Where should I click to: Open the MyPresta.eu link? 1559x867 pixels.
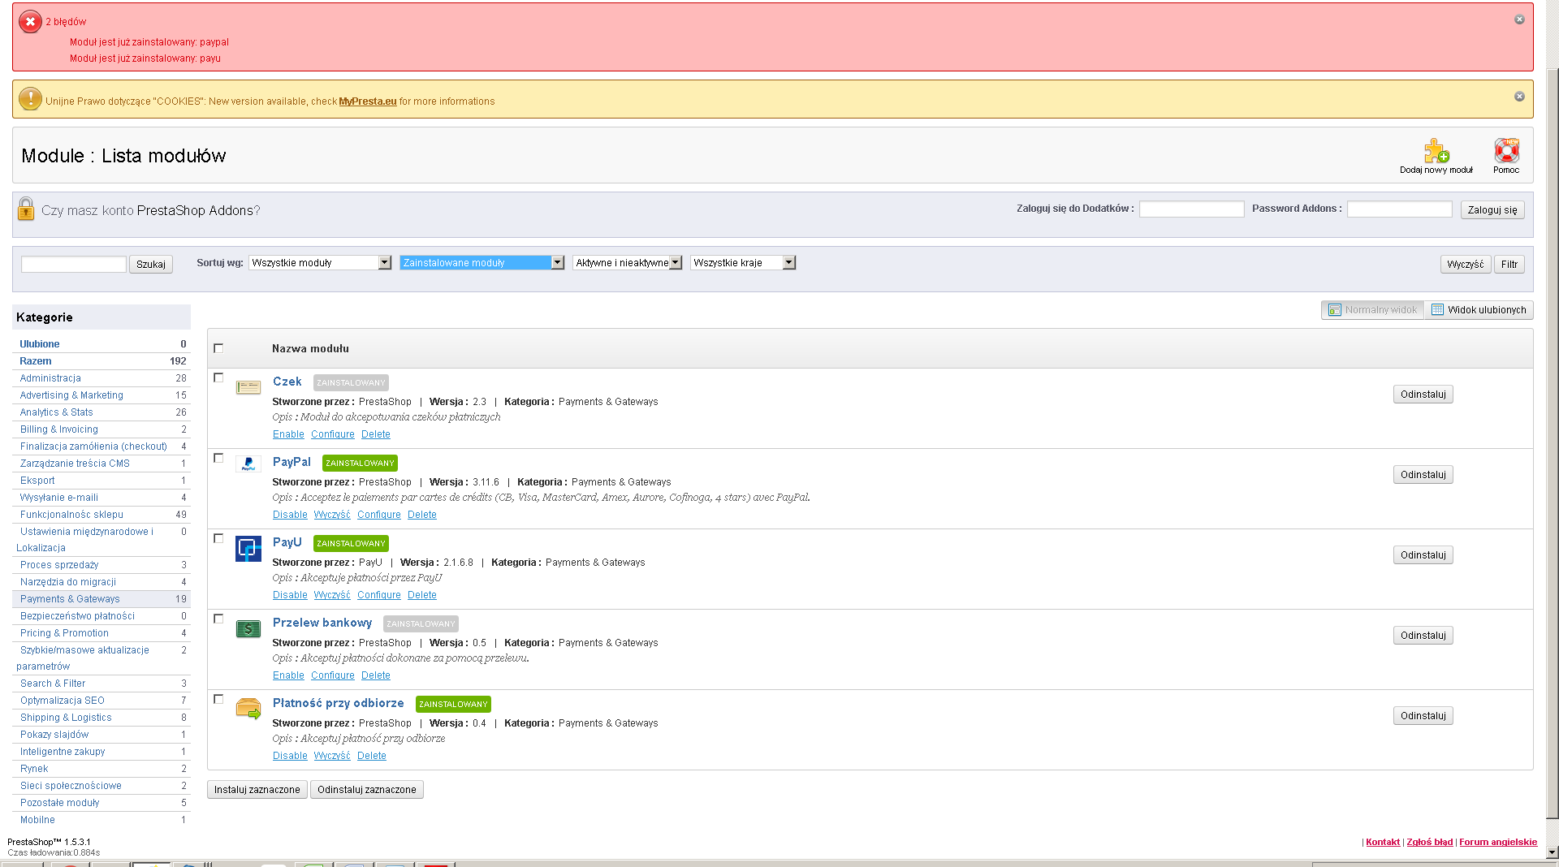[368, 101]
